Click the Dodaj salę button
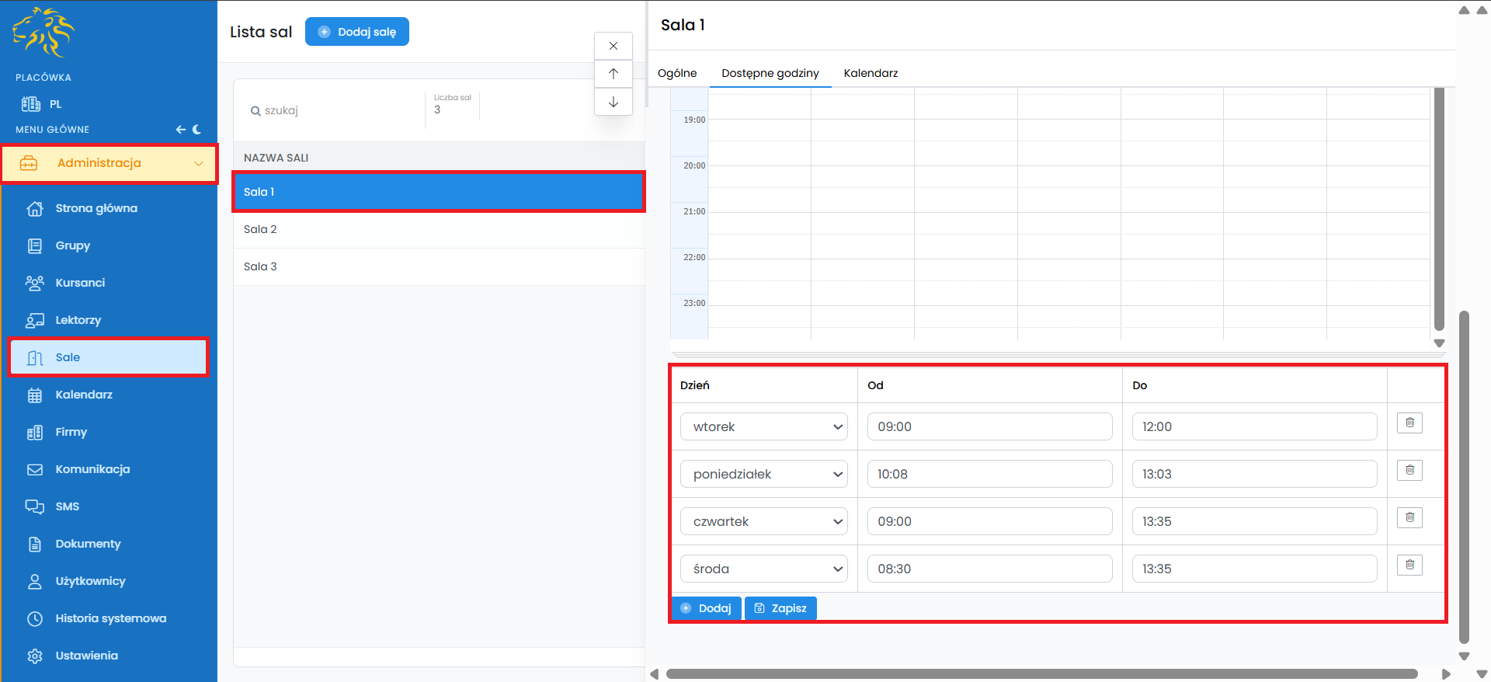1491x682 pixels. point(357,32)
